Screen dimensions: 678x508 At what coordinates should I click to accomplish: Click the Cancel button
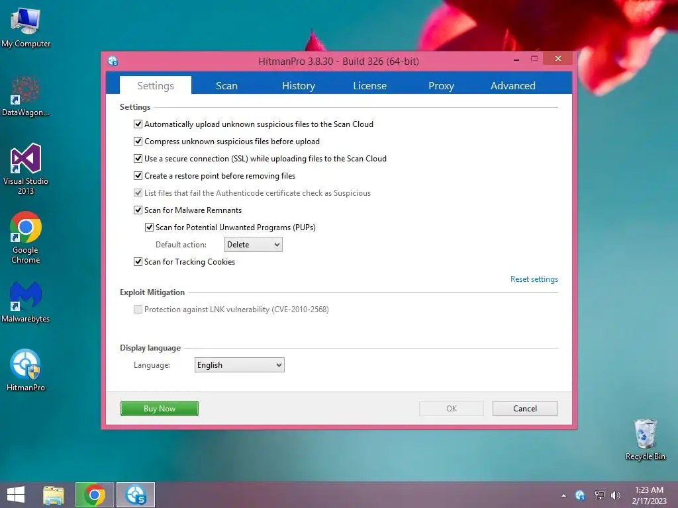pyautogui.click(x=525, y=408)
